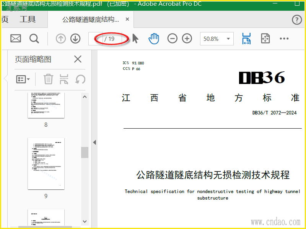Zoom in with plus button
306x229 pixels.
click(187, 39)
